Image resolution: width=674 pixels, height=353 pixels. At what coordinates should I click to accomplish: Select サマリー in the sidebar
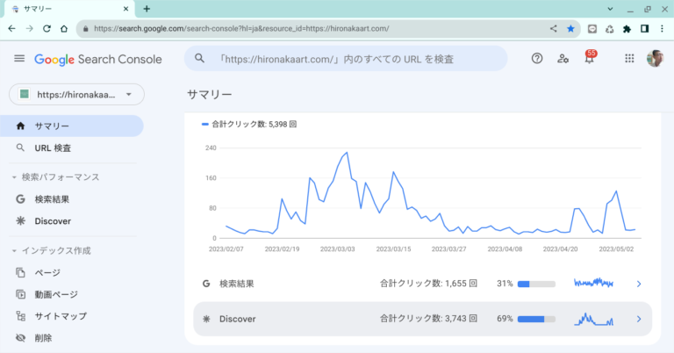(71, 126)
